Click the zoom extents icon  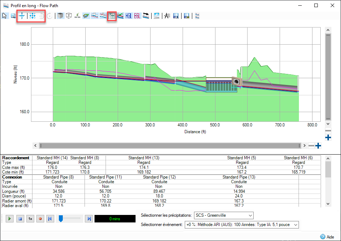tap(32, 16)
